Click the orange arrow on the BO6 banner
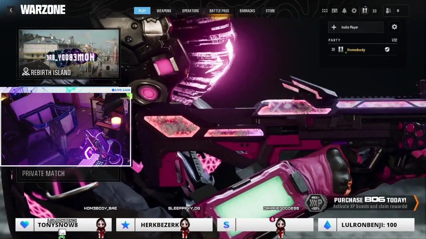The height and width of the screenshot is (239, 426). click(416, 203)
